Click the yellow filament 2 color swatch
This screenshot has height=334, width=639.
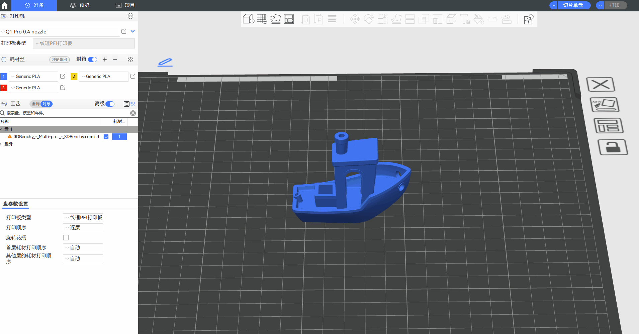coord(74,77)
